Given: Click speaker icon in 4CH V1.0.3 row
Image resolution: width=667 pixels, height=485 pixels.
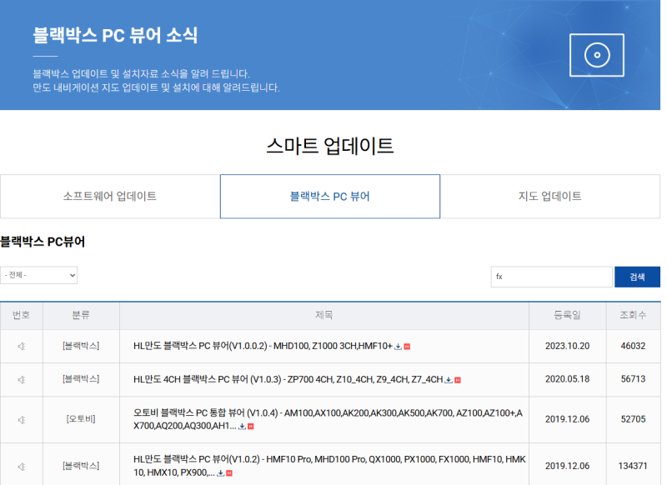Looking at the screenshot, I should tap(22, 380).
